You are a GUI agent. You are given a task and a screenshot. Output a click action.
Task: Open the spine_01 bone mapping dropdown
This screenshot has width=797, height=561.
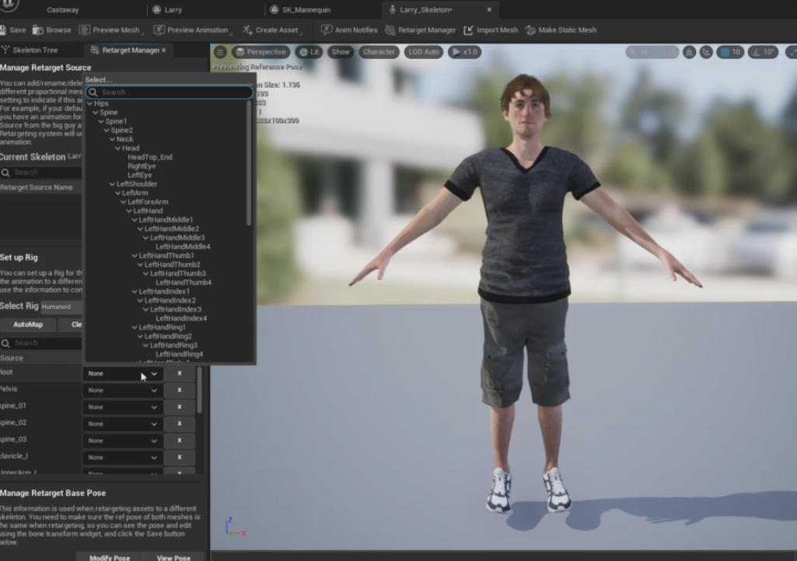pos(123,407)
